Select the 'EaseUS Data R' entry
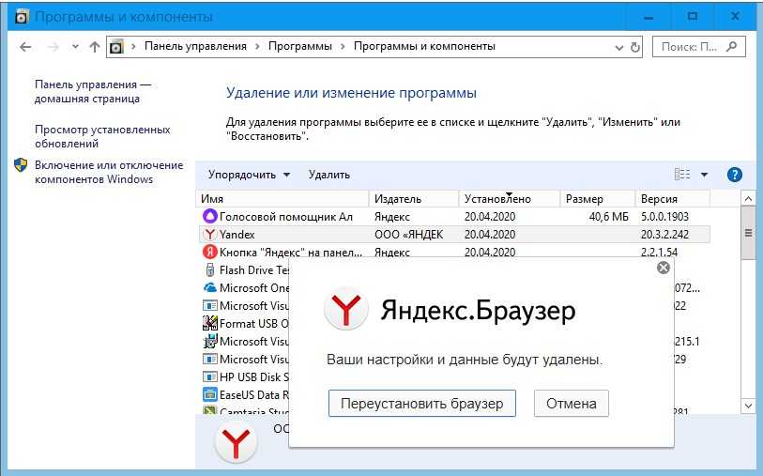The image size is (763, 476). tap(254, 395)
